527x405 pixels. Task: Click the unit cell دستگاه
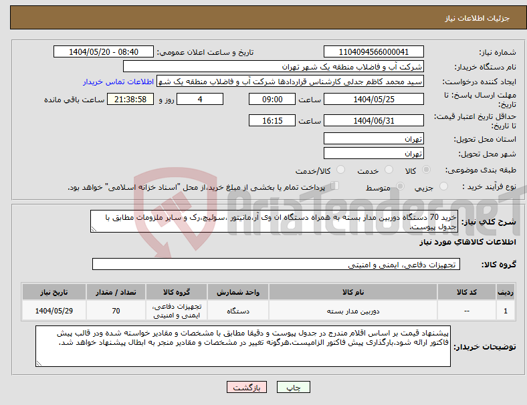238,311
